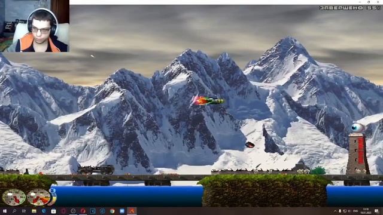The image size is (383, 215).
Task: Click the flying rocket player ship
Action: point(208,100)
